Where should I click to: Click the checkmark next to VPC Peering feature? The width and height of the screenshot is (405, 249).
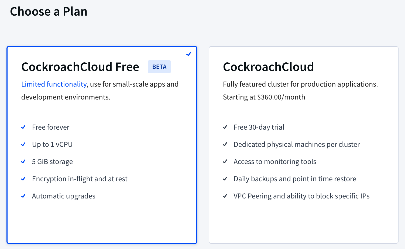[225, 196]
